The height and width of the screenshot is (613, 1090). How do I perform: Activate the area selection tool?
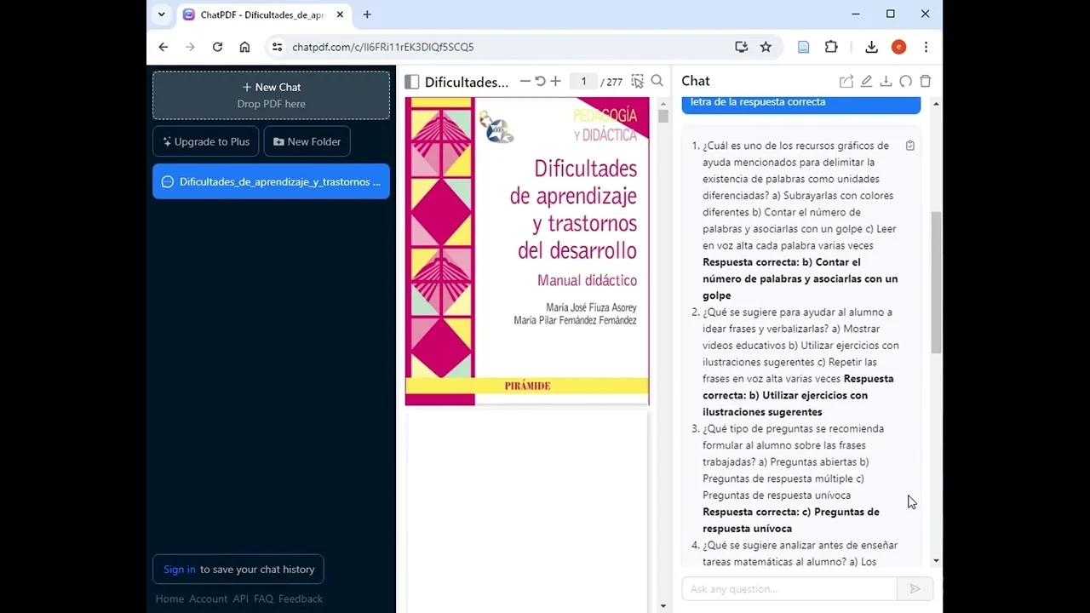click(x=637, y=82)
